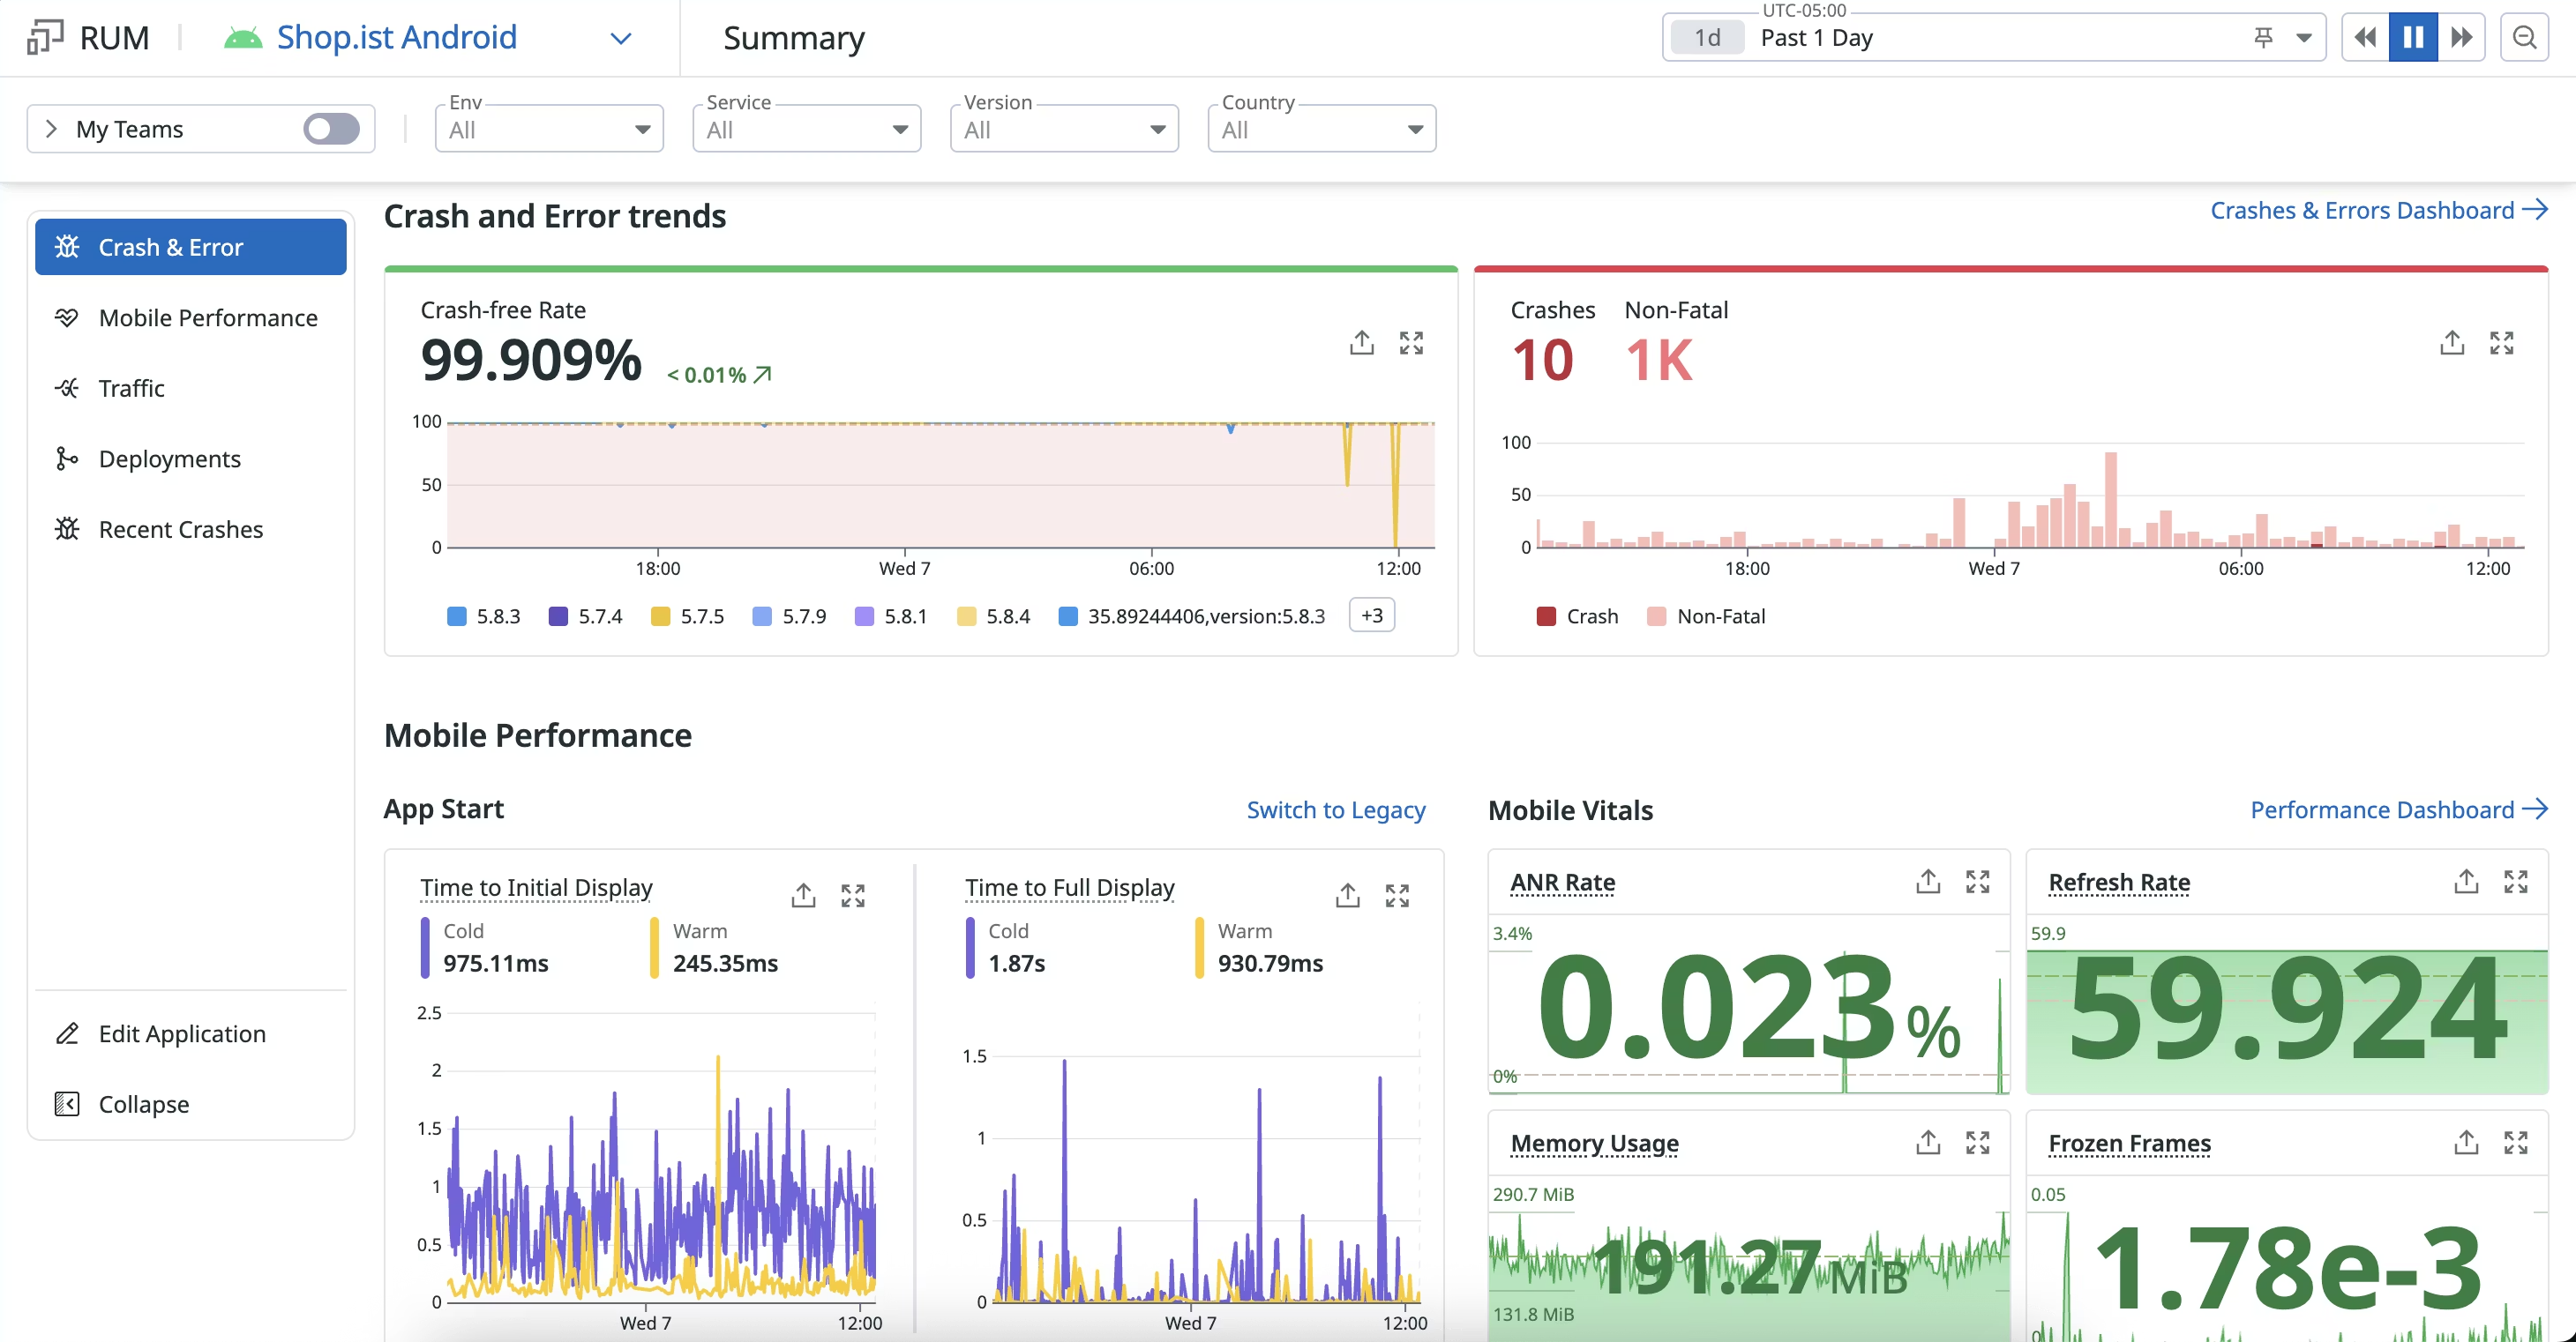Step back the time range
This screenshot has width=2576, height=1342.
coord(2365,38)
